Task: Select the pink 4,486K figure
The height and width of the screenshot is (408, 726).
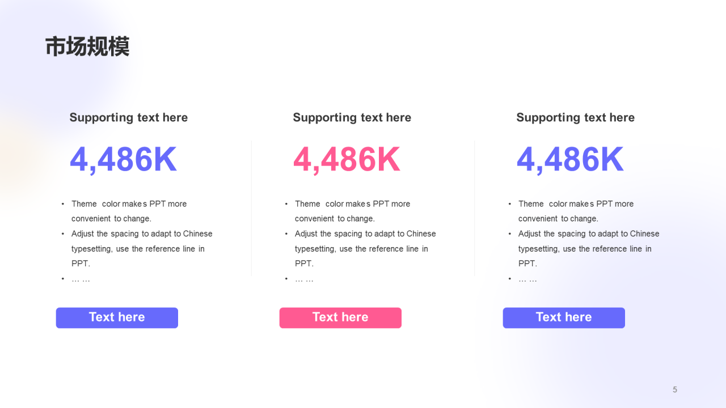Action: [x=347, y=160]
